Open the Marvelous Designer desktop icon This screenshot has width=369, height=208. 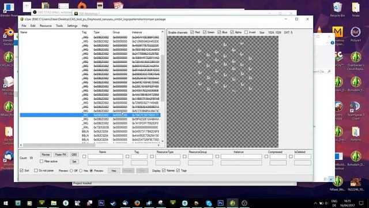click(x=338, y=35)
